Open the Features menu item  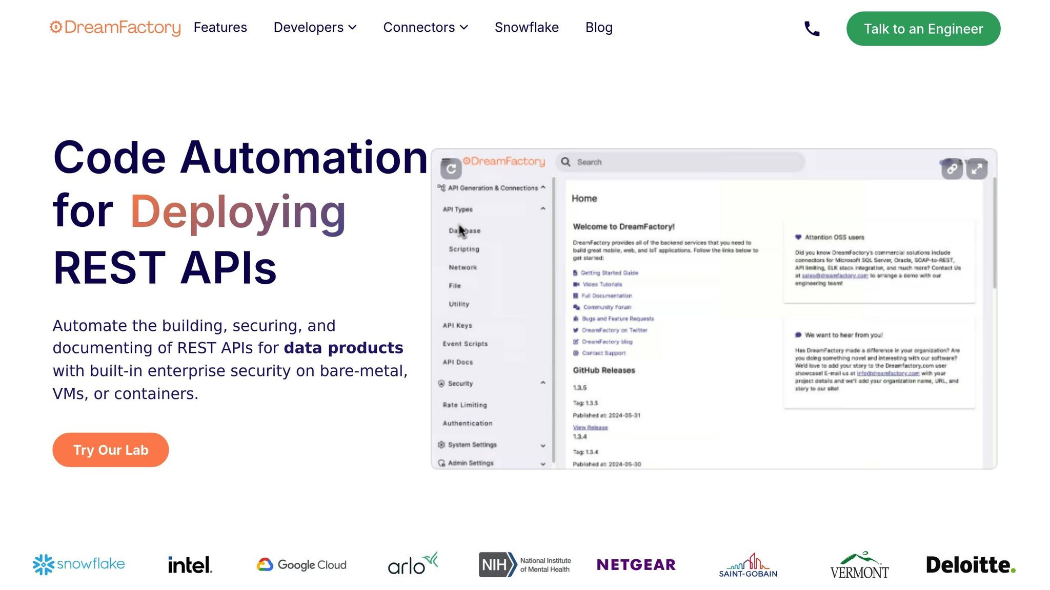tap(220, 28)
